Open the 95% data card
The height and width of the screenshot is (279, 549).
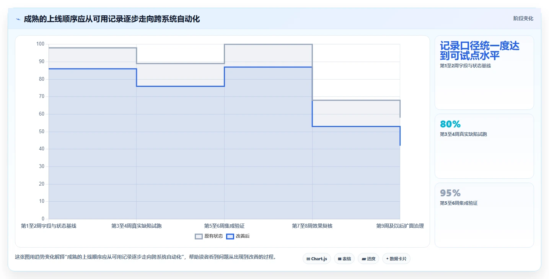tap(484, 215)
